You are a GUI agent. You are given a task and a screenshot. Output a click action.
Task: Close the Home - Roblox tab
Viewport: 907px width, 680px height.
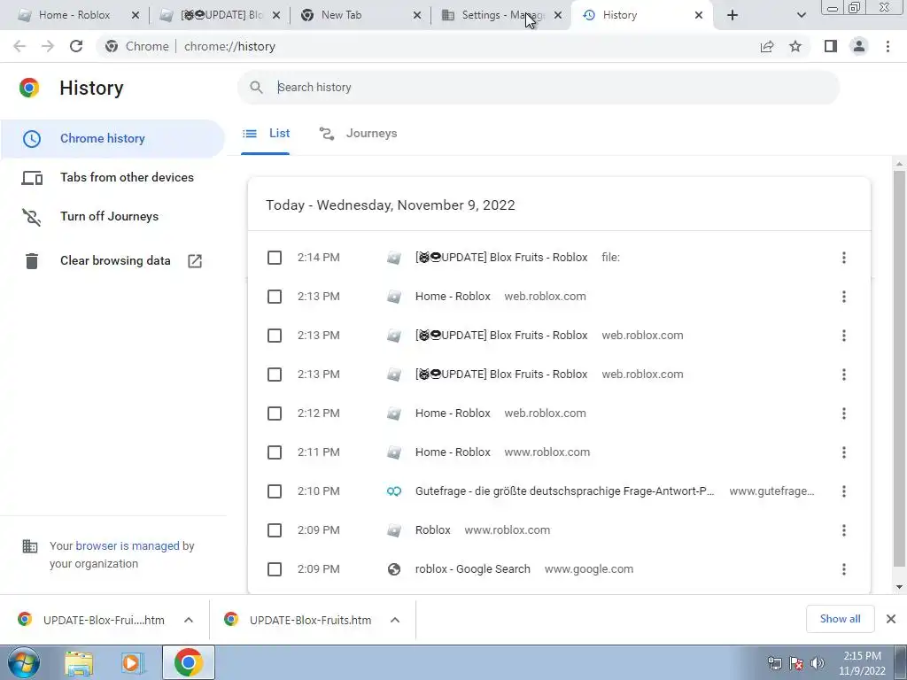pos(136,15)
